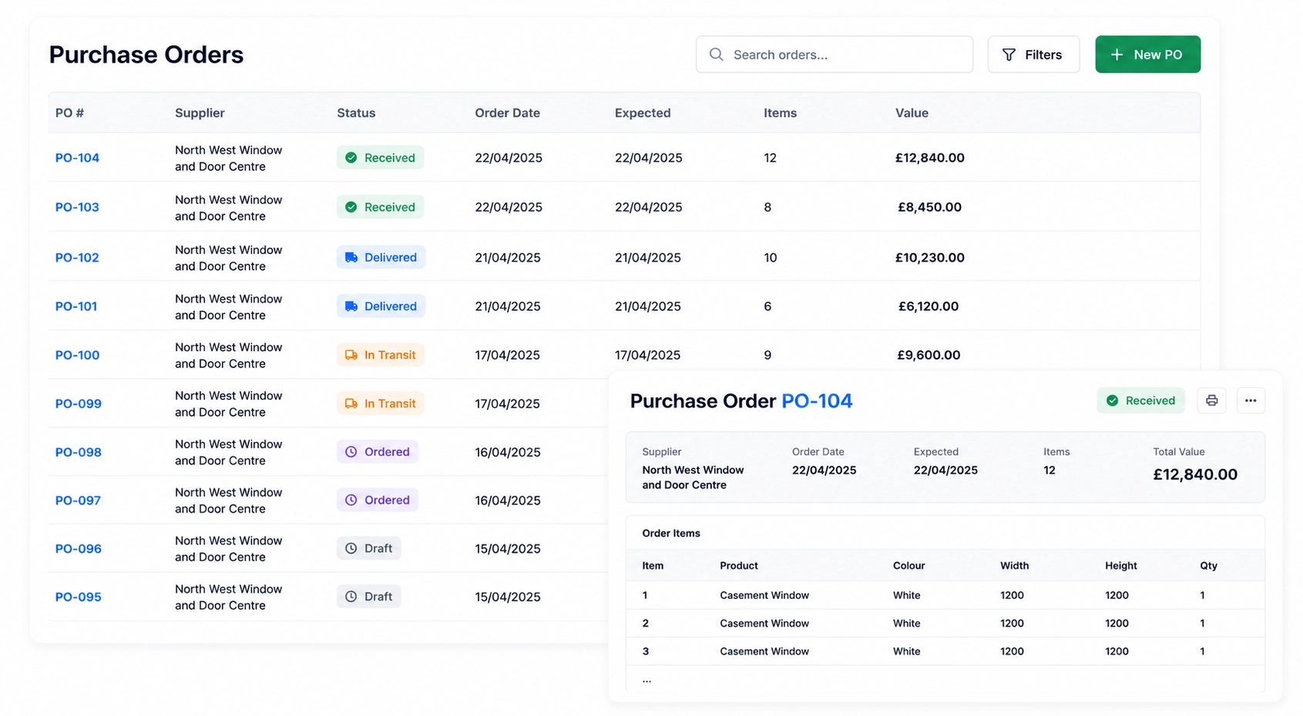Print purchase order PO-104
1303x716 pixels.
[1211, 400]
